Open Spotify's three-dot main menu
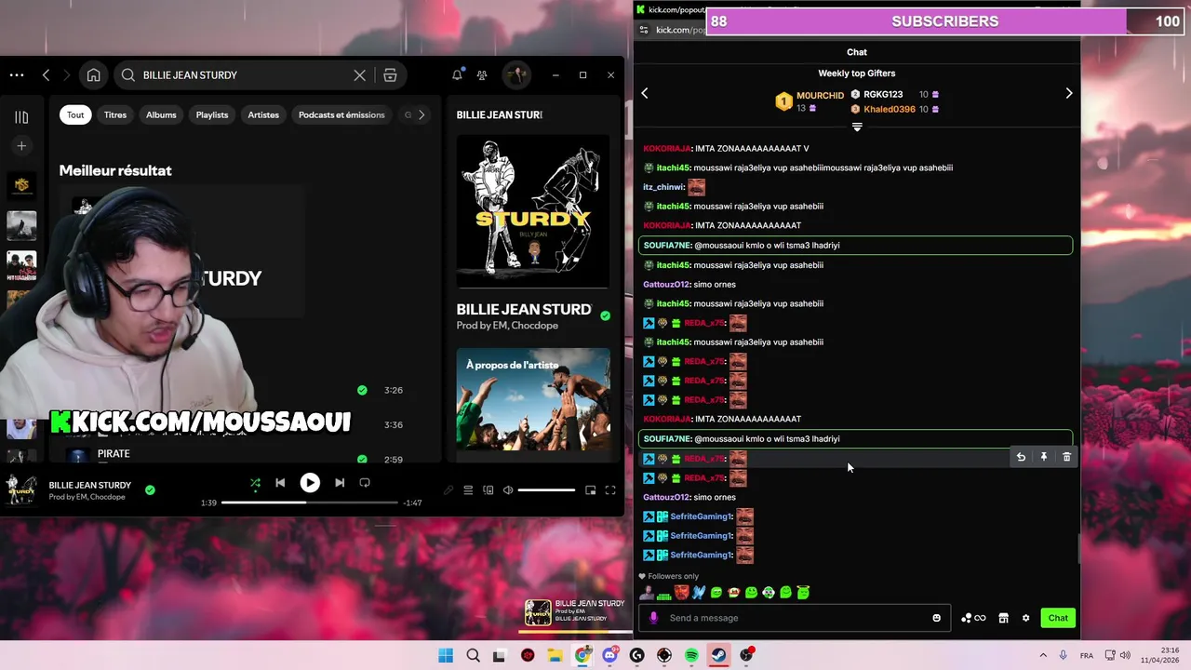Screen dimensions: 1191x670 tap(17, 75)
